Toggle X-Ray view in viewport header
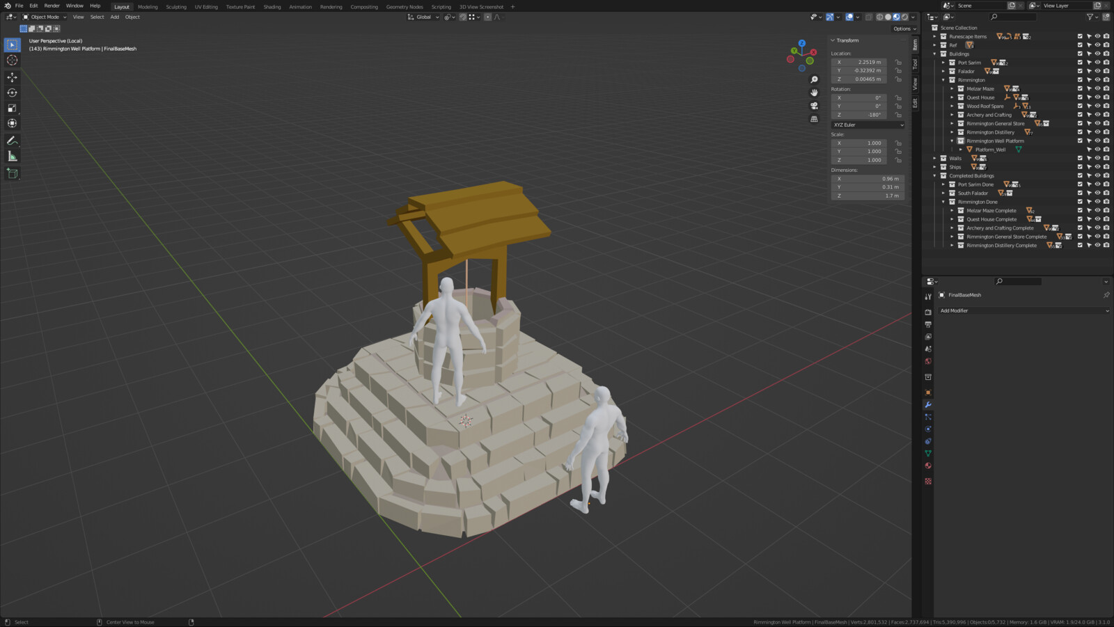The image size is (1114, 627). tap(869, 17)
